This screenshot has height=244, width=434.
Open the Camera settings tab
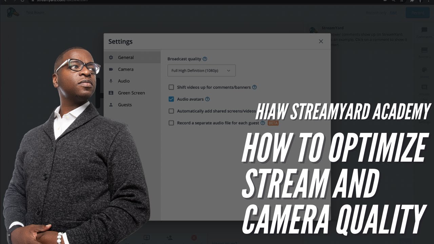click(132, 69)
